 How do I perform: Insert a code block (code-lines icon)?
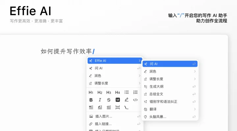click(109, 107)
